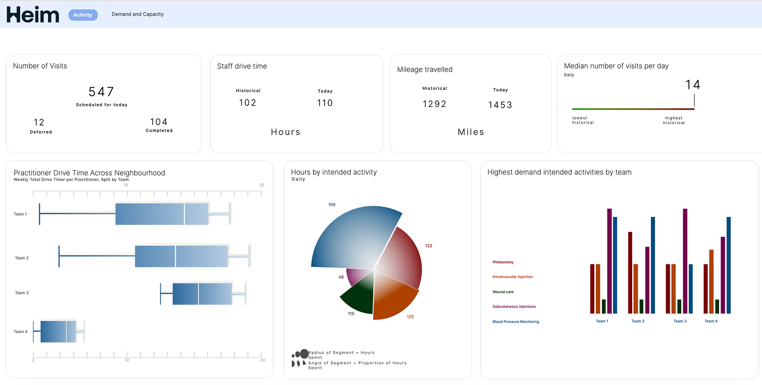Screen dimensions: 762x385
Task: Switch to Demand and Capacity tab
Action: 137,15
